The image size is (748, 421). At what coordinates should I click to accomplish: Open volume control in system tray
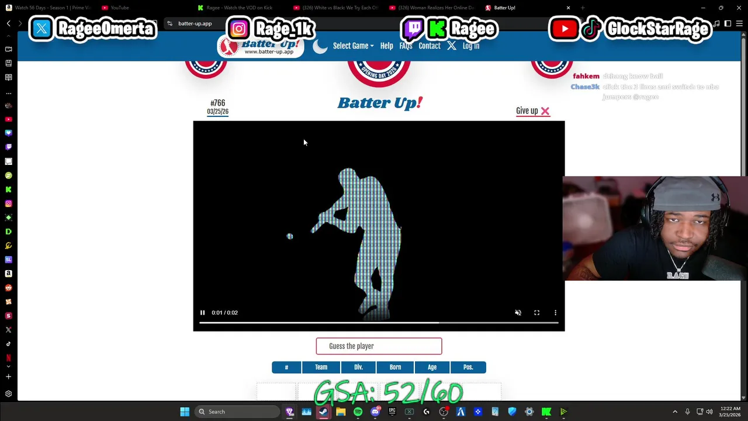(x=709, y=412)
